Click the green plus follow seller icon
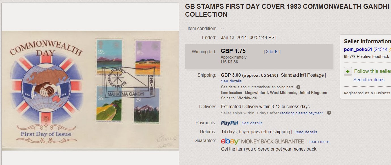This screenshot has width=391, height=165. tap(348, 71)
